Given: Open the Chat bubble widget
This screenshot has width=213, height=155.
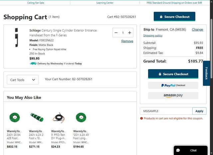Looking at the screenshot, I should [191, 150].
